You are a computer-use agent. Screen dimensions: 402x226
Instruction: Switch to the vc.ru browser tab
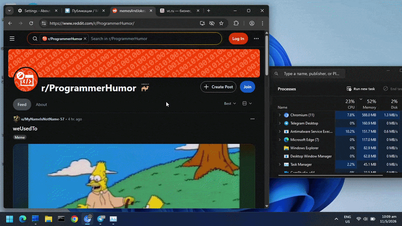179,11
